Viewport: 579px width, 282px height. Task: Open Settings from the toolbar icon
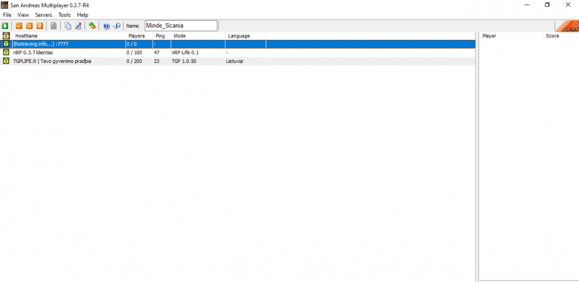click(92, 26)
